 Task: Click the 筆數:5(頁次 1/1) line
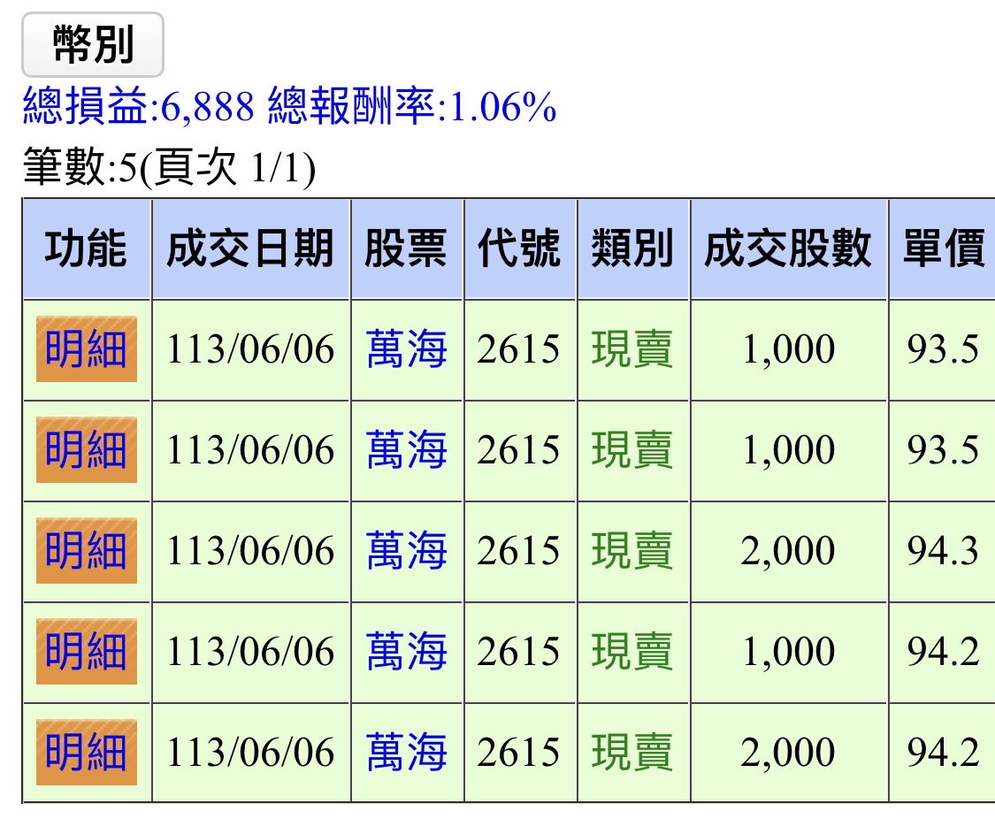pyautogui.click(x=170, y=167)
